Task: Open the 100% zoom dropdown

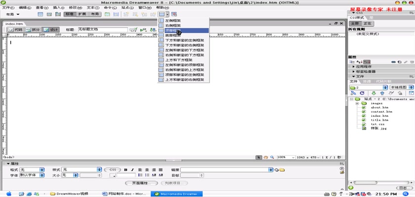Action: (286, 157)
